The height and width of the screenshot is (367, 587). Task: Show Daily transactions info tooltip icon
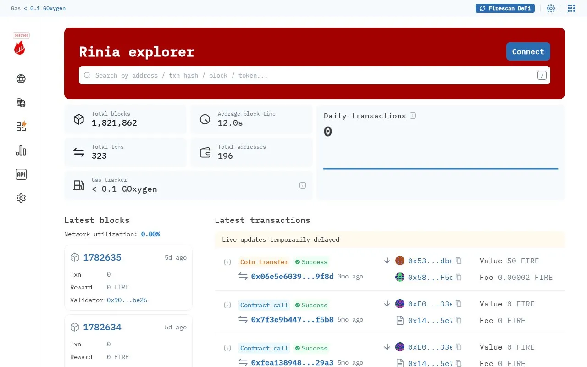tap(413, 116)
